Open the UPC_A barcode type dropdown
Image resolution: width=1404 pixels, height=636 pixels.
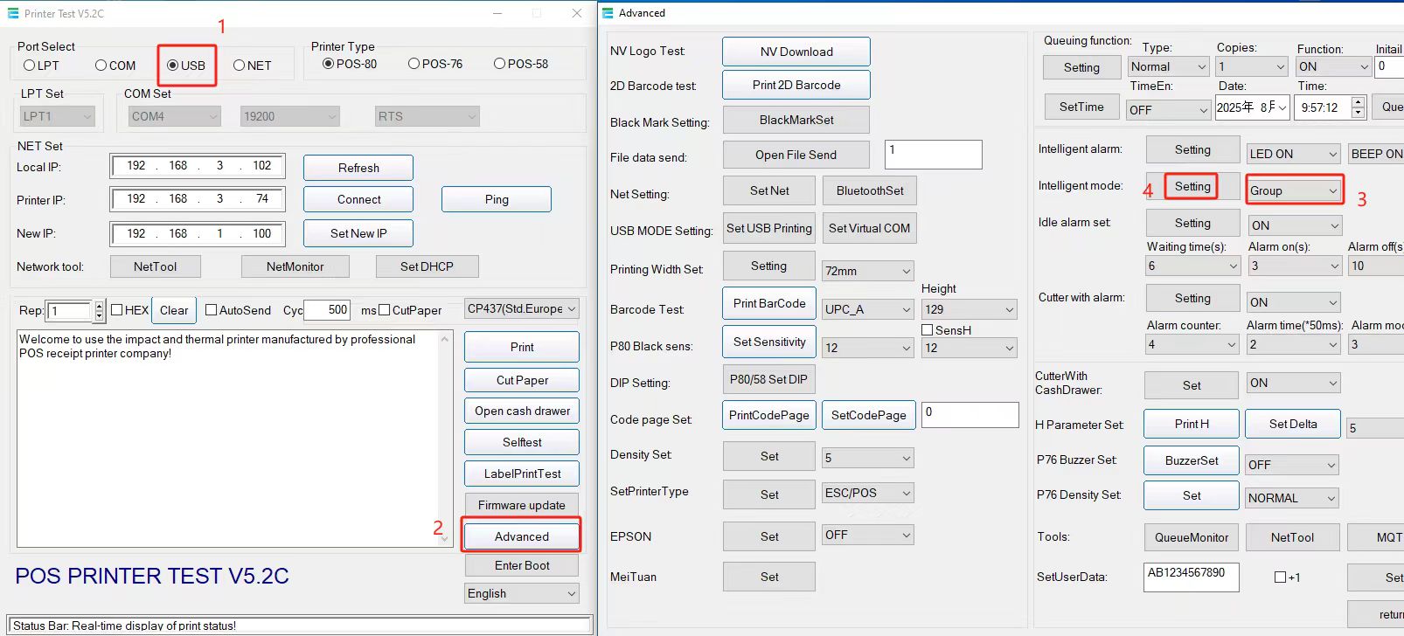868,309
